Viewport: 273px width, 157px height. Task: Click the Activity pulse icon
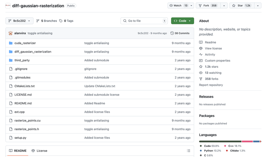[x=201, y=54]
